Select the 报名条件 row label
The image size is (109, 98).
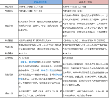pos(9,26)
